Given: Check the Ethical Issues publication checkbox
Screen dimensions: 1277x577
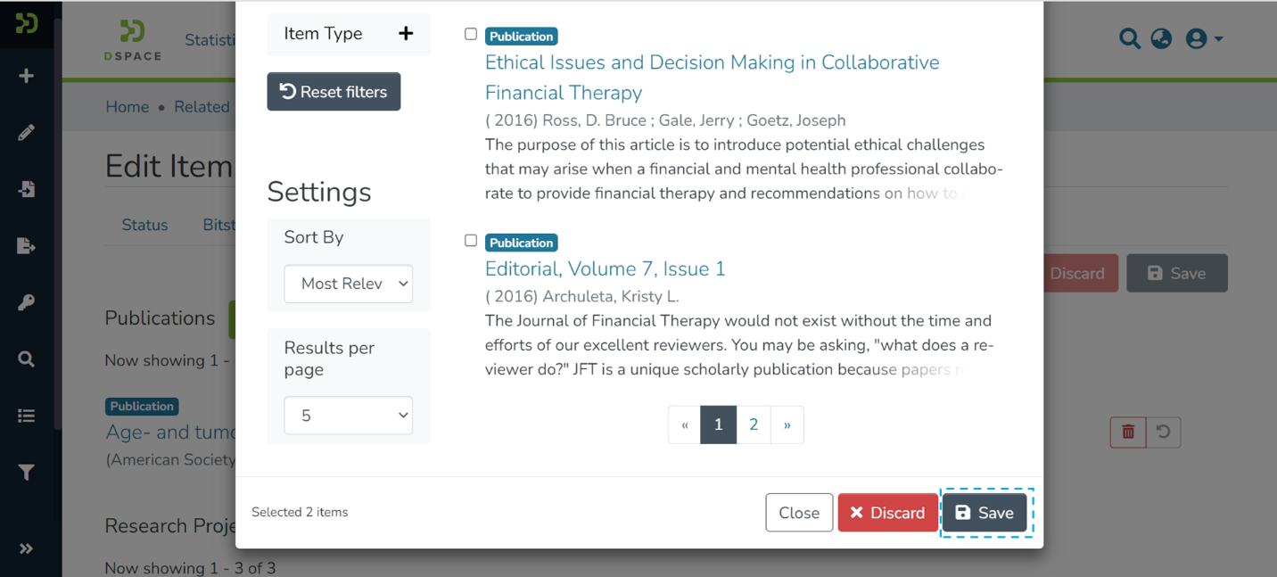Looking at the screenshot, I should coord(471,34).
